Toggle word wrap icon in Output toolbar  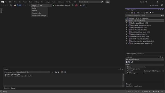click(x=65, y=72)
